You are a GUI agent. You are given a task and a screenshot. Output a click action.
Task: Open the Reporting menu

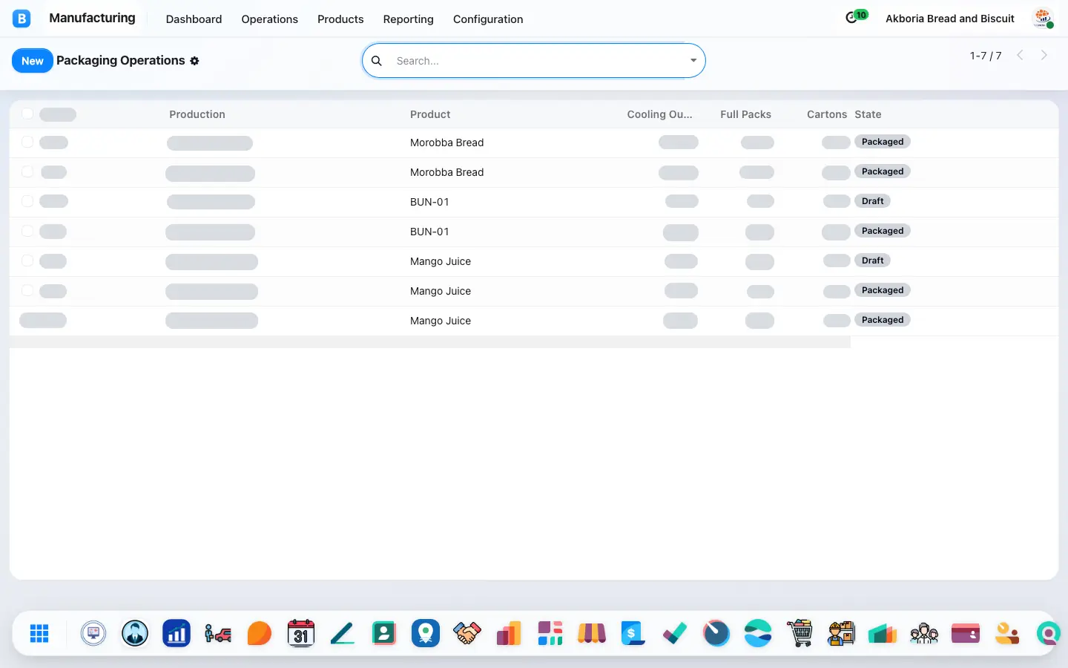pyautogui.click(x=409, y=19)
